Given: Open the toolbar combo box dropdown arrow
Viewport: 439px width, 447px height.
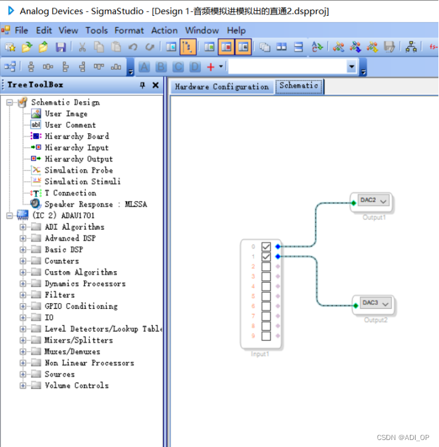Looking at the screenshot, I should click(x=352, y=67).
